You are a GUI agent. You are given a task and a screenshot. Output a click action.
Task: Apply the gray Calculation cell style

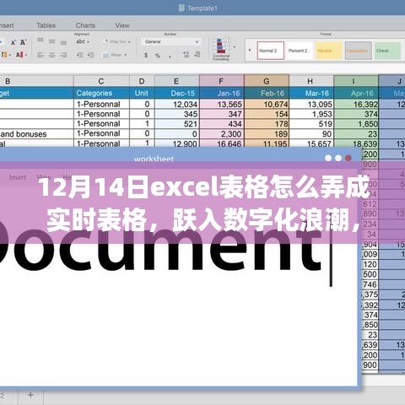click(x=359, y=51)
